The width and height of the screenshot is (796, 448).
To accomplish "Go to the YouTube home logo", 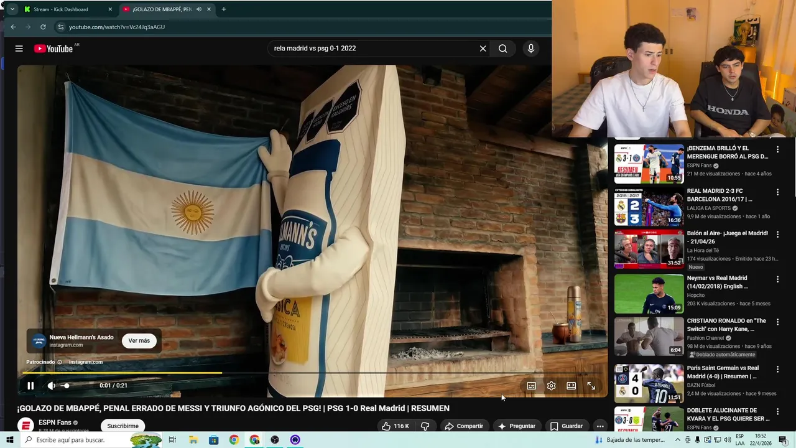I will (53, 49).
